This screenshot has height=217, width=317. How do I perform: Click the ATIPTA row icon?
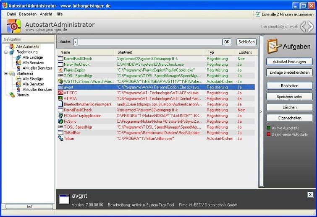pyautogui.click(x=60, y=98)
